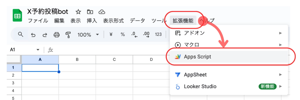
Task: Open the Google Sheets home icon
Action: click(x=17, y=15)
